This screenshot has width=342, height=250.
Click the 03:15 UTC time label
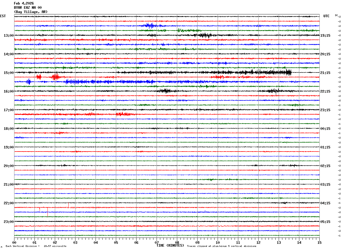325,185
